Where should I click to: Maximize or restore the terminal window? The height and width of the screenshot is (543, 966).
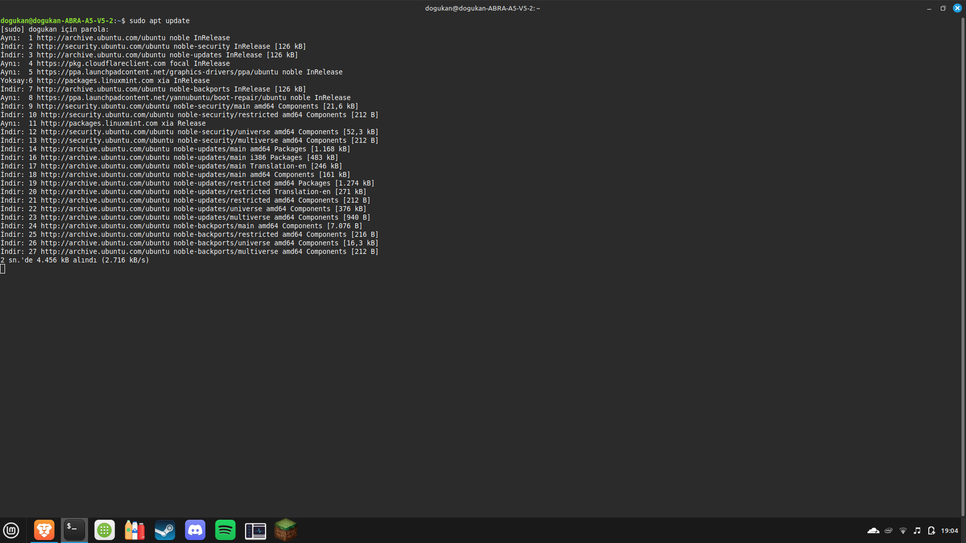[943, 9]
